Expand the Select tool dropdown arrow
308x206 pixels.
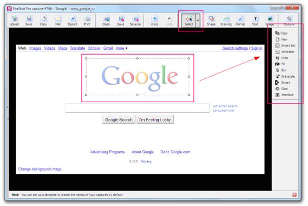(x=198, y=20)
